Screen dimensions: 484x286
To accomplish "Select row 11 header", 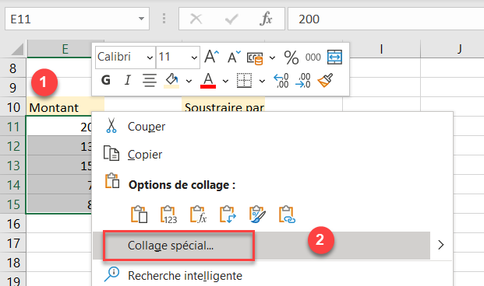I will (x=13, y=127).
